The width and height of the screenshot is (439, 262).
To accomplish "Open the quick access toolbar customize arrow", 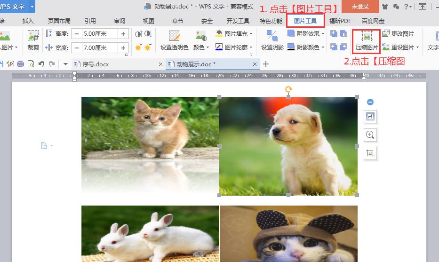I will pyautogui.click(x=65, y=64).
